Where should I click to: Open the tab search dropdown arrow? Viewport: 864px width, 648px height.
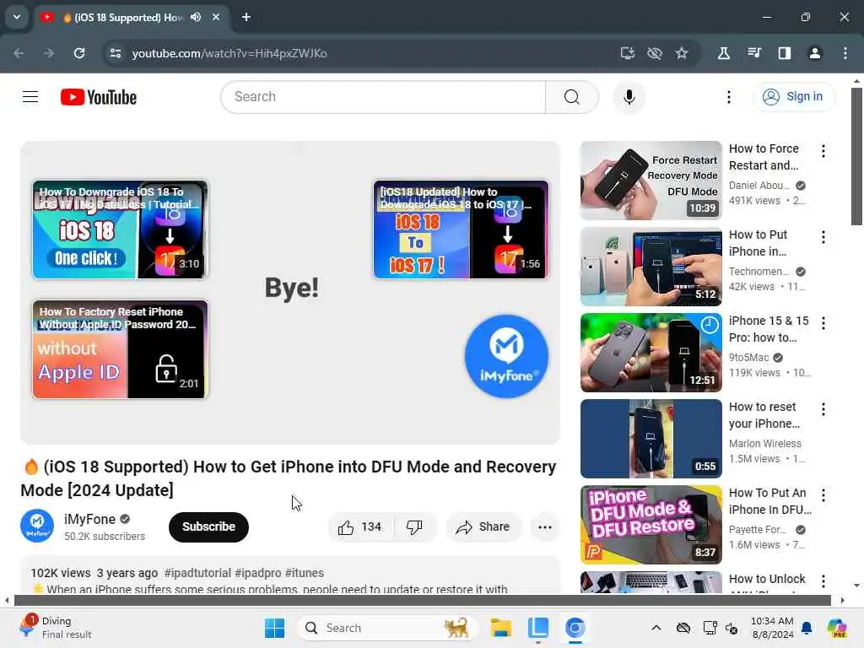(x=17, y=17)
